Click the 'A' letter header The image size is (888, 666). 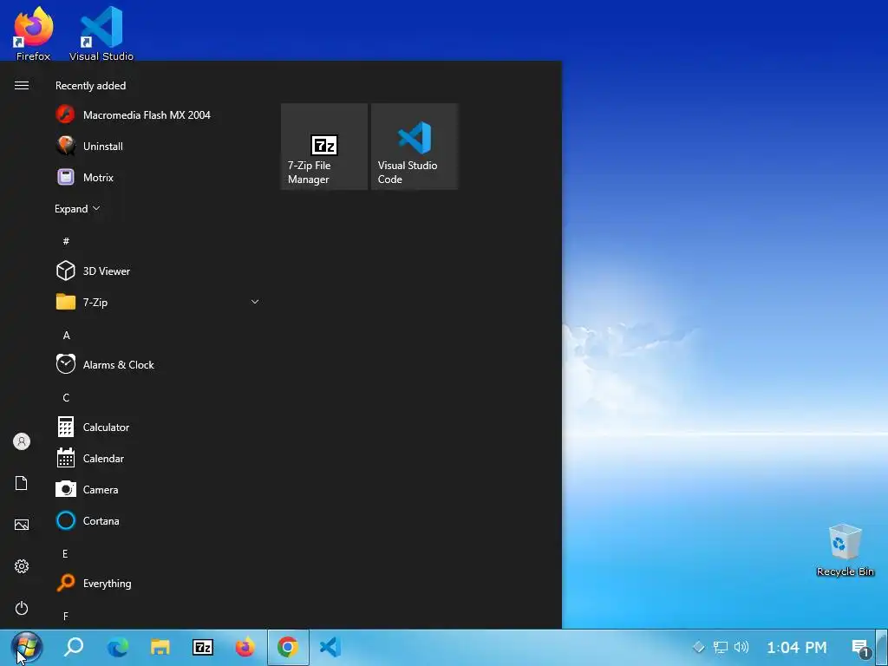click(x=66, y=336)
